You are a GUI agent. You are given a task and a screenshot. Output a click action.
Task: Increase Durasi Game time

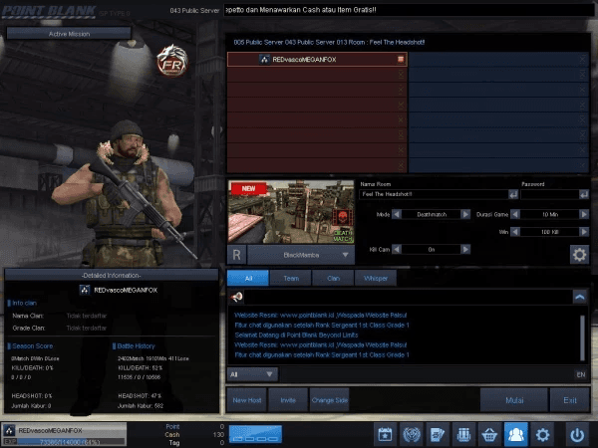(584, 214)
